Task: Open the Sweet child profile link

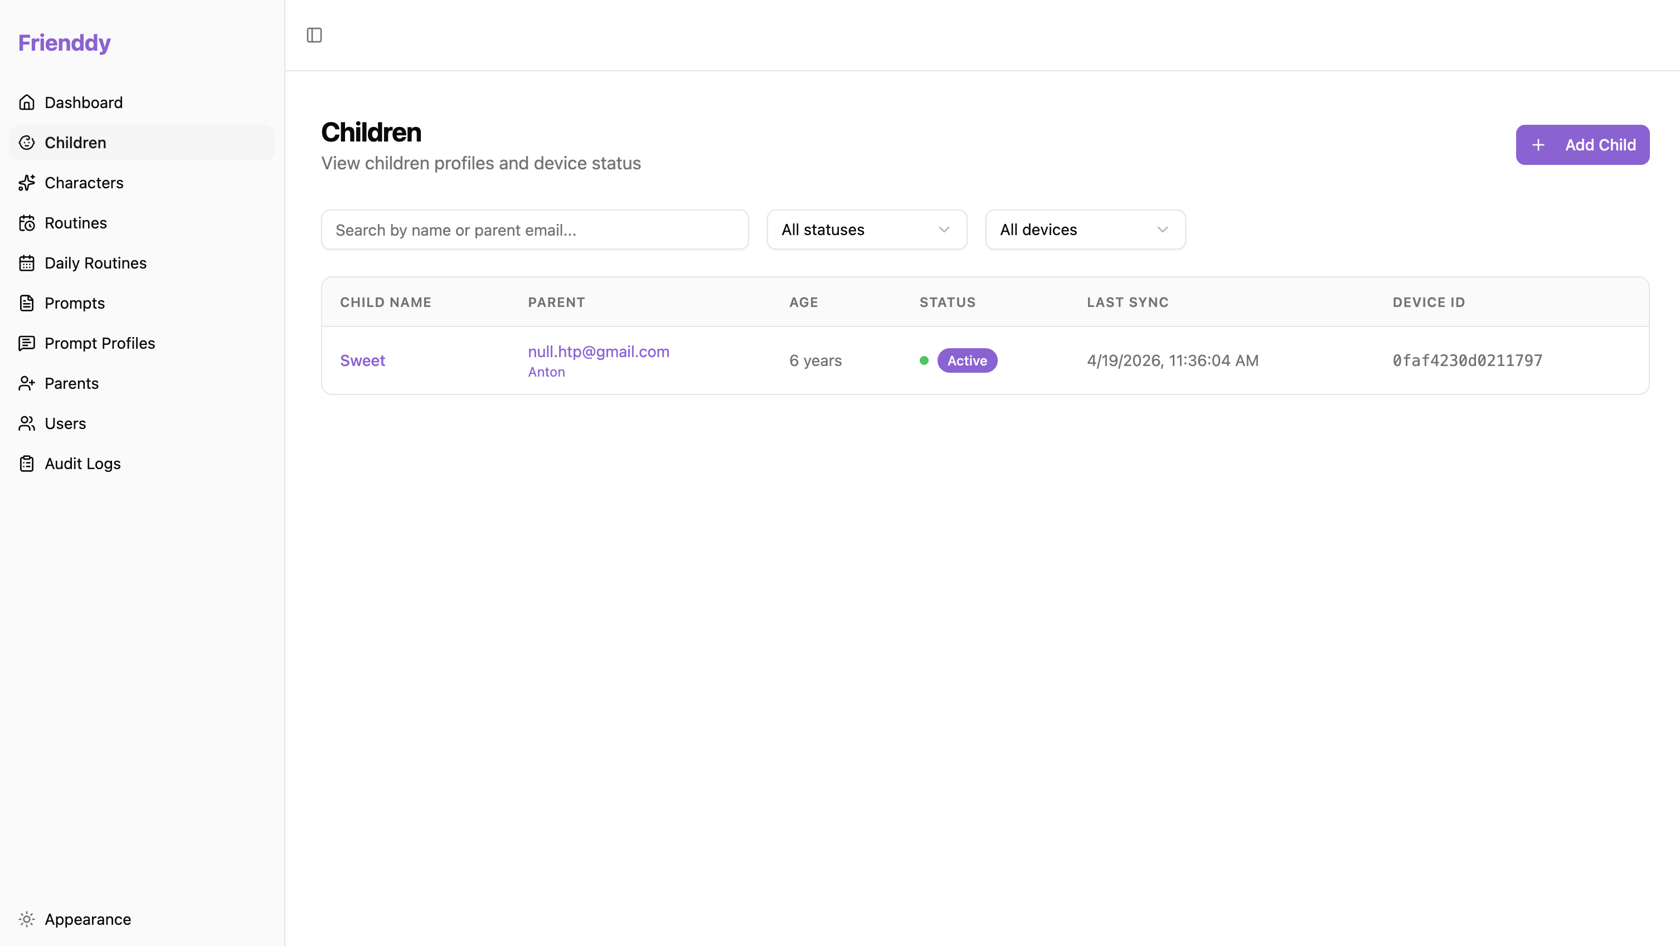Action: (363, 360)
